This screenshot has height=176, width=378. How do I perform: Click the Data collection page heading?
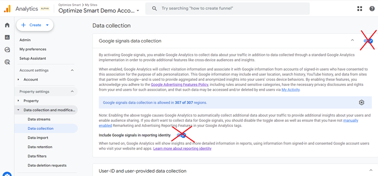[112, 25]
